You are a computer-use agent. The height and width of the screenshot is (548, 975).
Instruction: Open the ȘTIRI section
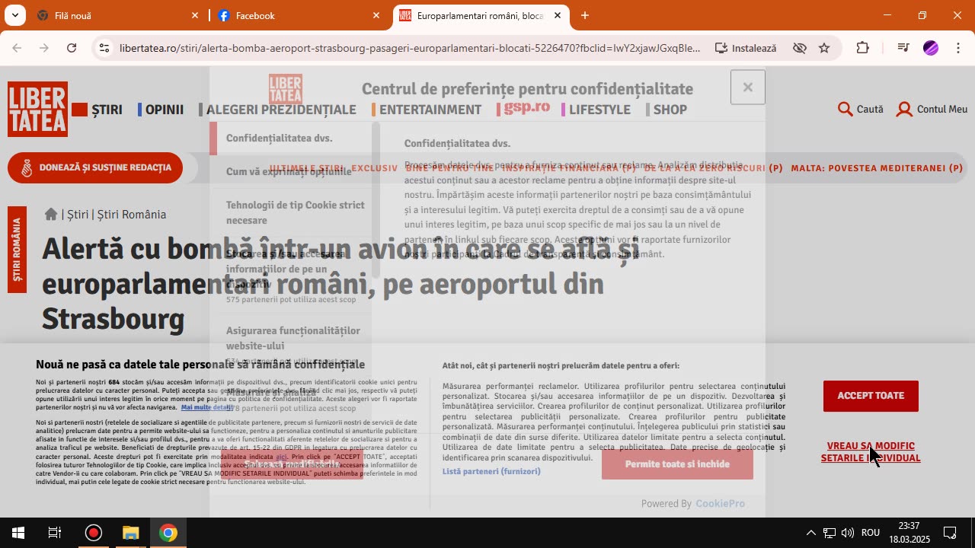[107, 110]
